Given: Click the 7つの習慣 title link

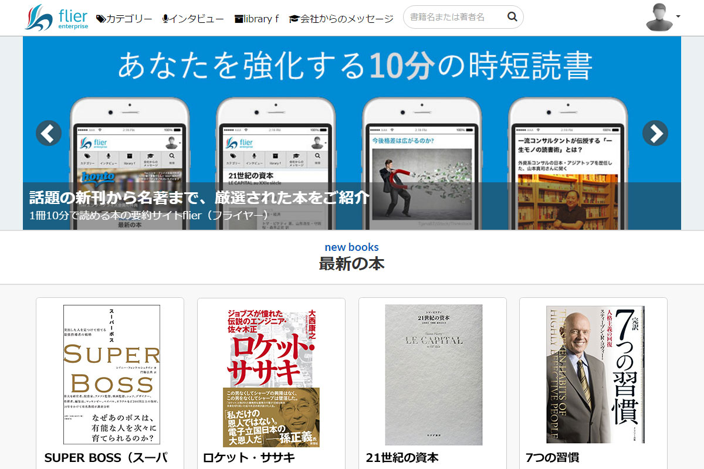Looking at the screenshot, I should click(553, 458).
